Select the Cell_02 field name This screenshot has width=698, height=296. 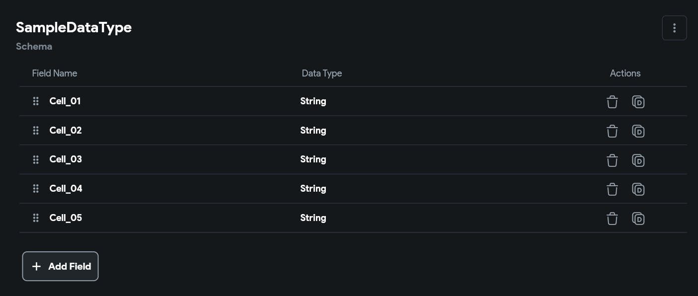tap(66, 131)
